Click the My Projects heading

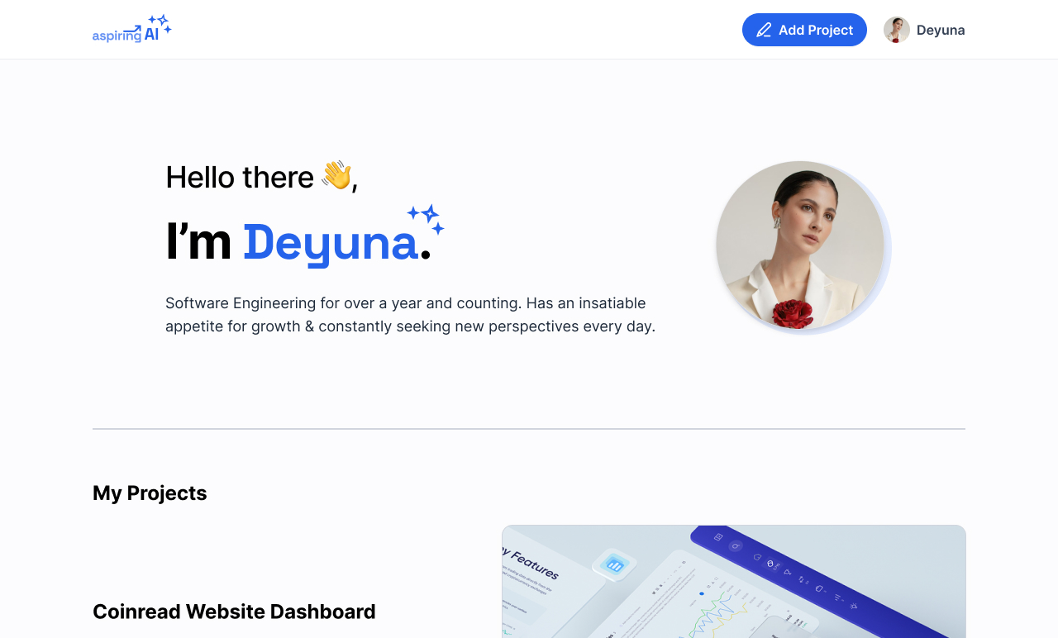pyautogui.click(x=150, y=493)
